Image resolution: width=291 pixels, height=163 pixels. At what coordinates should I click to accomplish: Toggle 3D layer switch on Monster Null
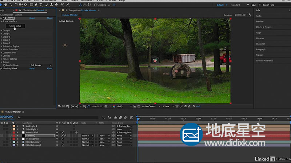tap(76, 133)
